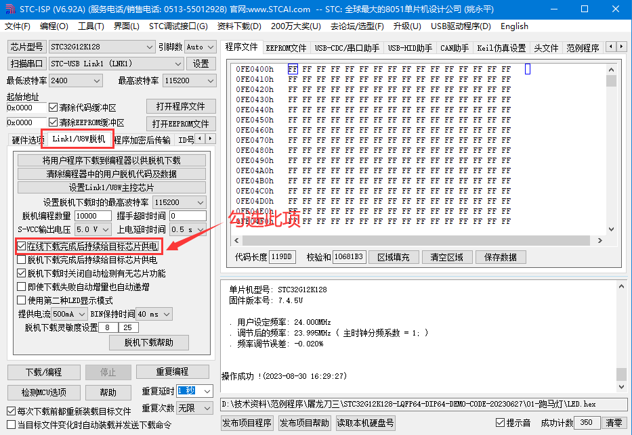This screenshot has height=435, width=632.
Task: Click 清除编程器中的用户脱机代码及数据 button
Action: (112, 174)
